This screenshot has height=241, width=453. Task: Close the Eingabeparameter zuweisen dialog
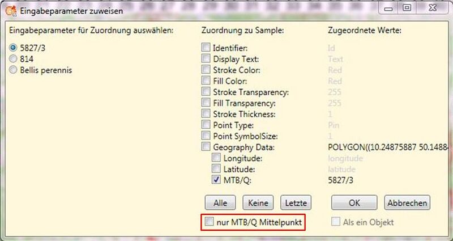[432, 8]
